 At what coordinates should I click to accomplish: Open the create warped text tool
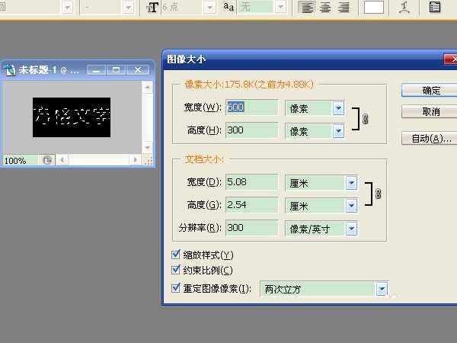click(x=404, y=8)
